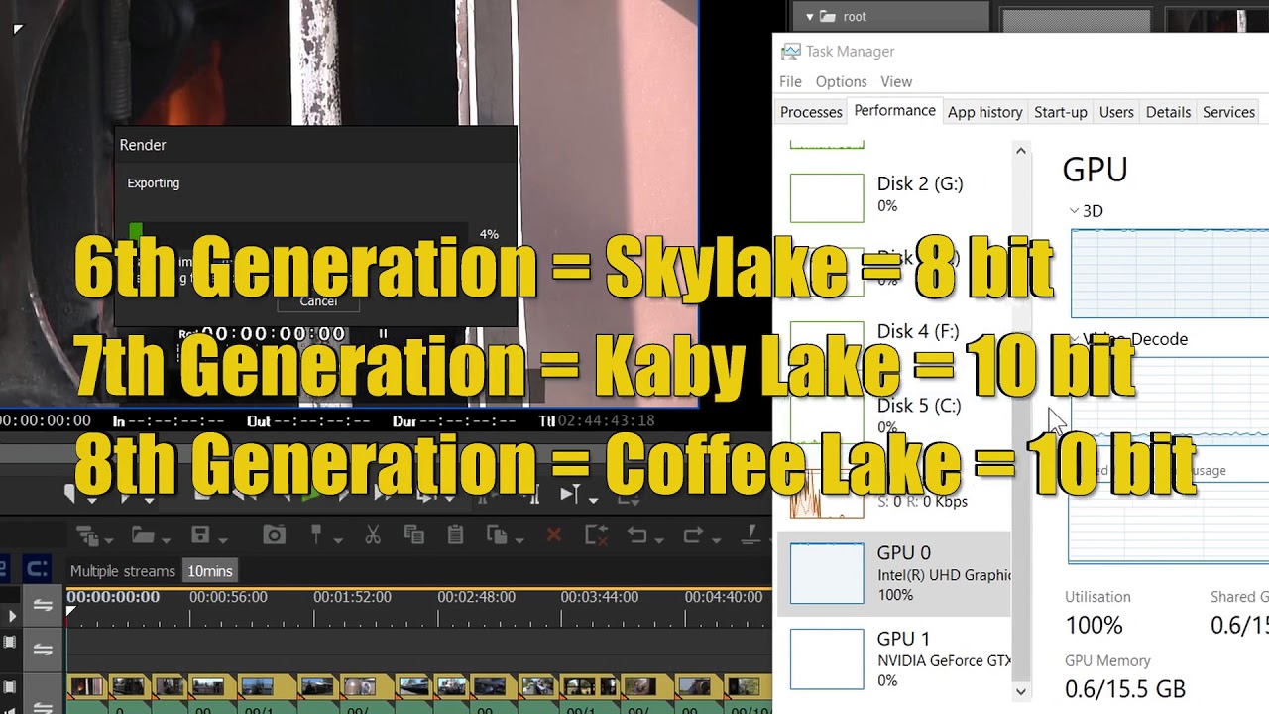Open dropdown arrow next to save icon
The image size is (1269, 714).
(x=222, y=541)
